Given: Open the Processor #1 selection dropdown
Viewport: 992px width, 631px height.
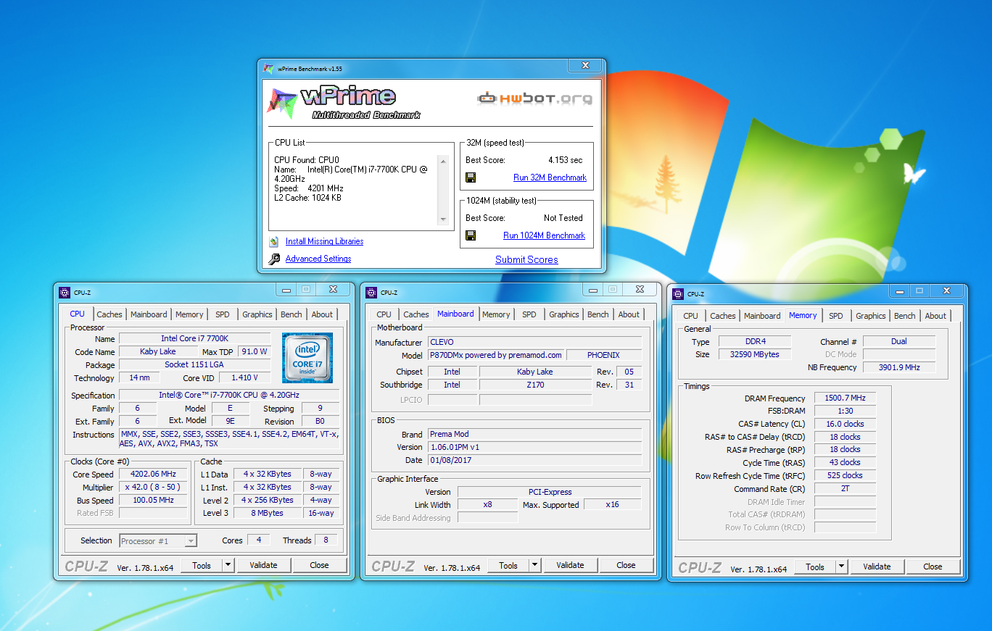Looking at the screenshot, I should 157,540.
